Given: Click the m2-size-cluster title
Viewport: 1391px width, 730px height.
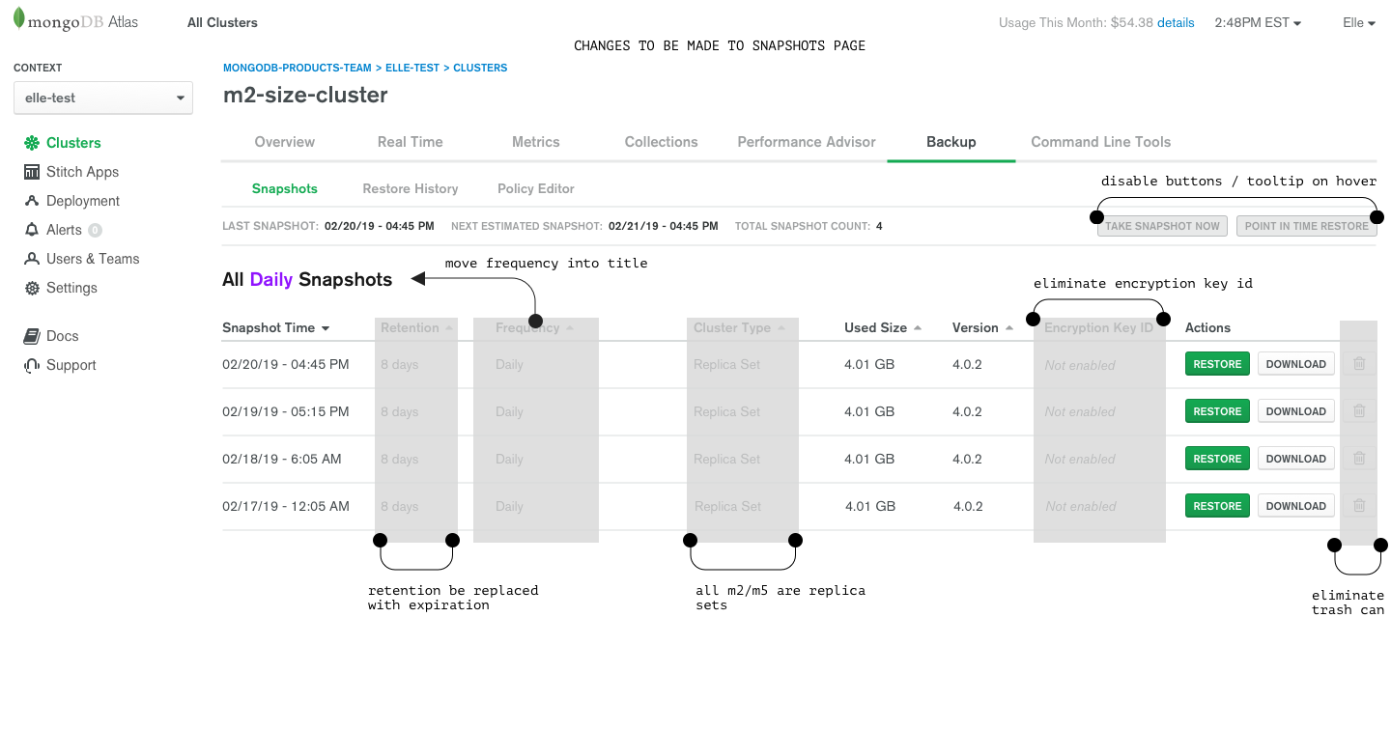Looking at the screenshot, I should [x=305, y=95].
